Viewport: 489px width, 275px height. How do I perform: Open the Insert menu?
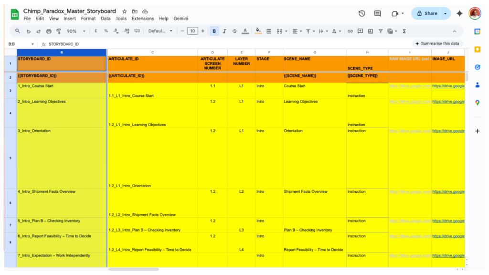click(70, 19)
